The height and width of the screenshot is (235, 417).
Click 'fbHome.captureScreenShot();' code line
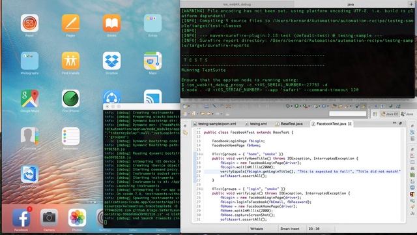click(248, 215)
